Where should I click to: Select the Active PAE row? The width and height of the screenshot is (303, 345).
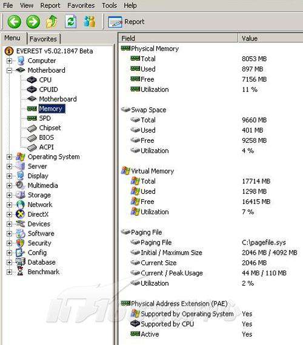click(x=150, y=334)
